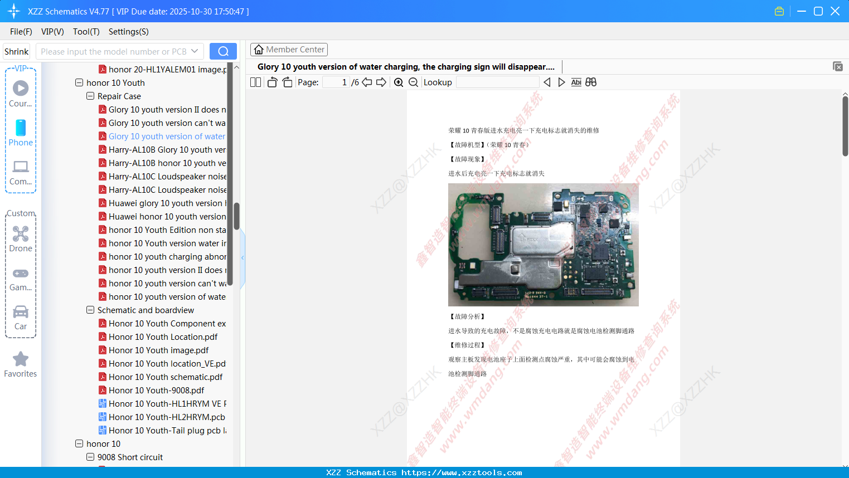Collapse the honor 10 Youth node
The height and width of the screenshot is (478, 849).
(79, 82)
